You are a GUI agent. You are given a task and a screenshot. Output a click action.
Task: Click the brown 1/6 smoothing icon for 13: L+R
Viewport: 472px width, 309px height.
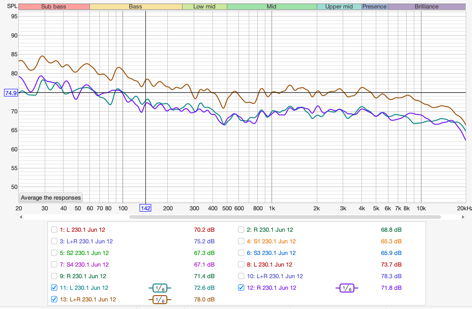[x=160, y=300]
